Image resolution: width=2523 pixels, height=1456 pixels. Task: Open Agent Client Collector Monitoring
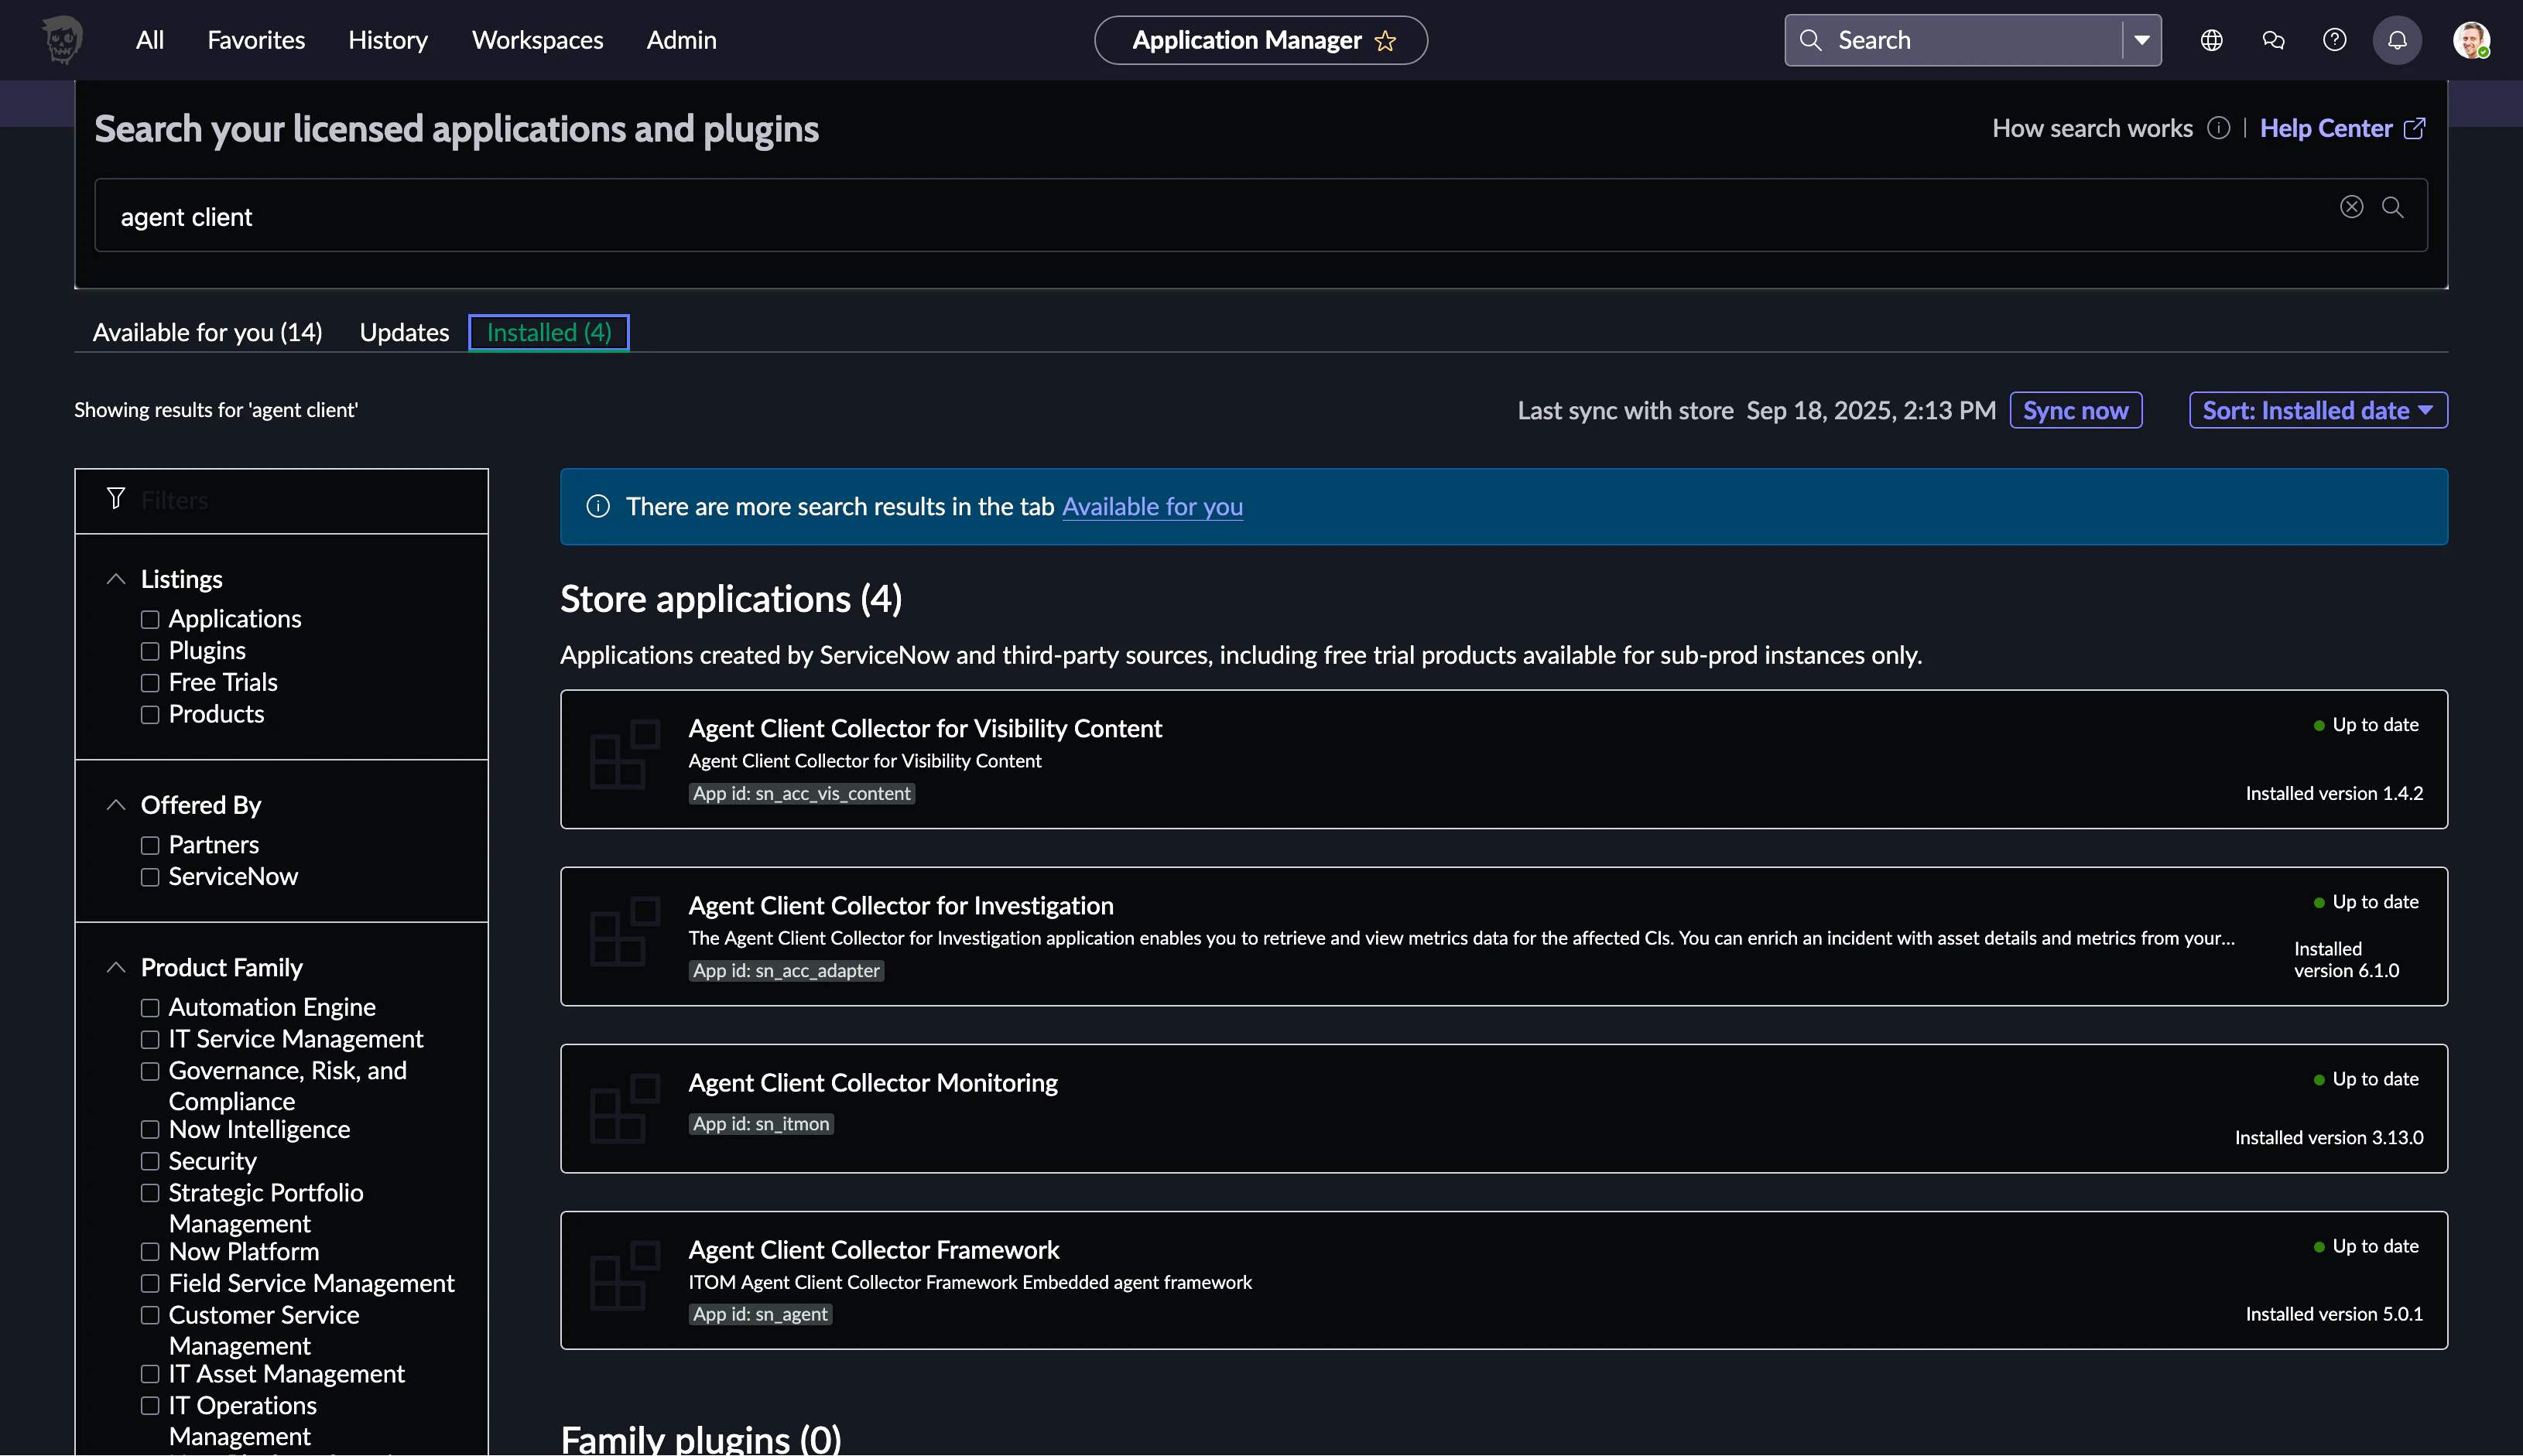[872, 1082]
